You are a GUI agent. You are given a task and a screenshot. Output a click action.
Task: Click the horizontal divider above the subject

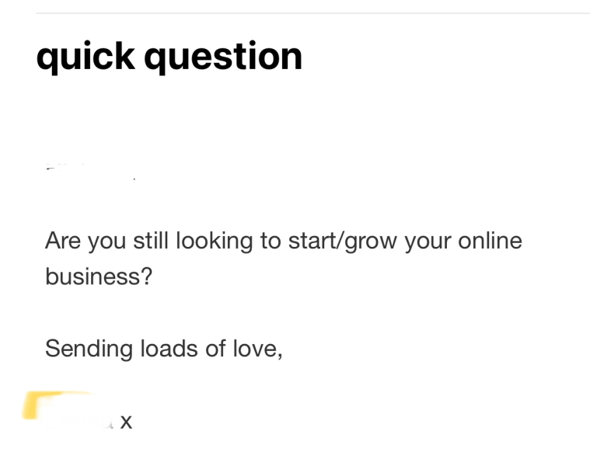click(311, 13)
